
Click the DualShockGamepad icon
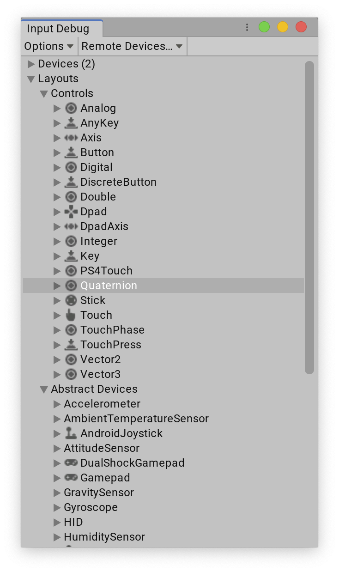[71, 463]
